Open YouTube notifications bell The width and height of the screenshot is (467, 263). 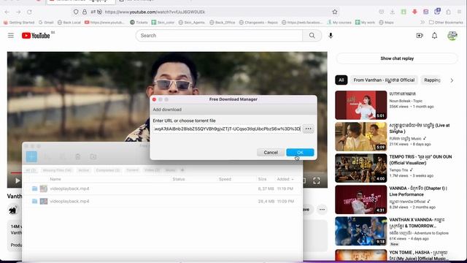(x=435, y=36)
